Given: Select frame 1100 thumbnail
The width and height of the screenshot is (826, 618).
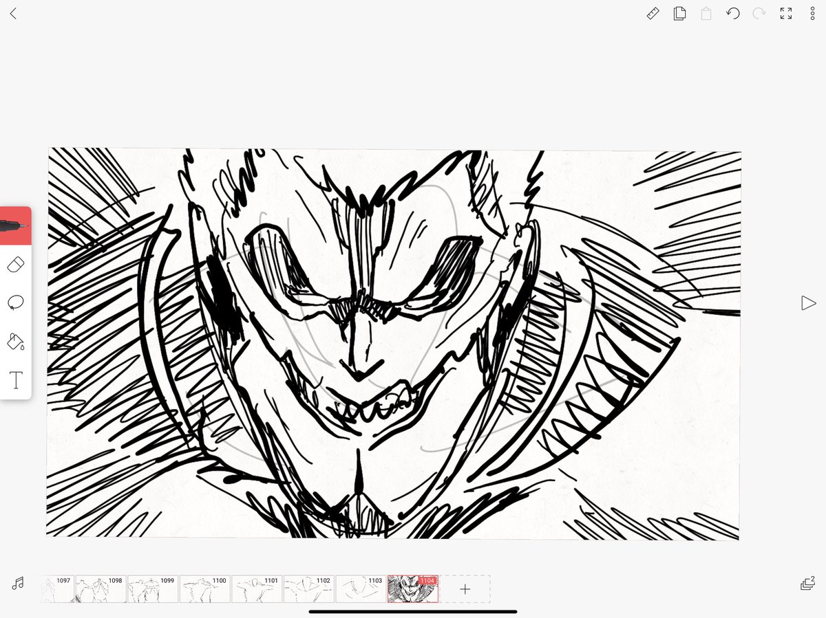Looking at the screenshot, I should pos(204,589).
